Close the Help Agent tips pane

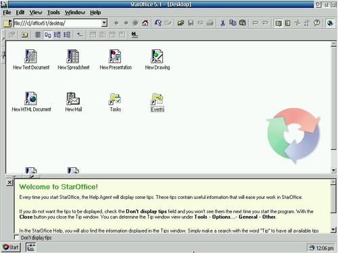click(9, 182)
